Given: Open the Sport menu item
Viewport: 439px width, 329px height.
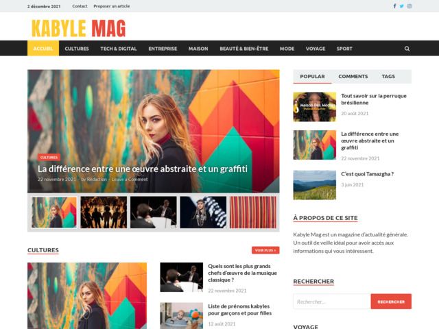Looking at the screenshot, I should [x=344, y=49].
